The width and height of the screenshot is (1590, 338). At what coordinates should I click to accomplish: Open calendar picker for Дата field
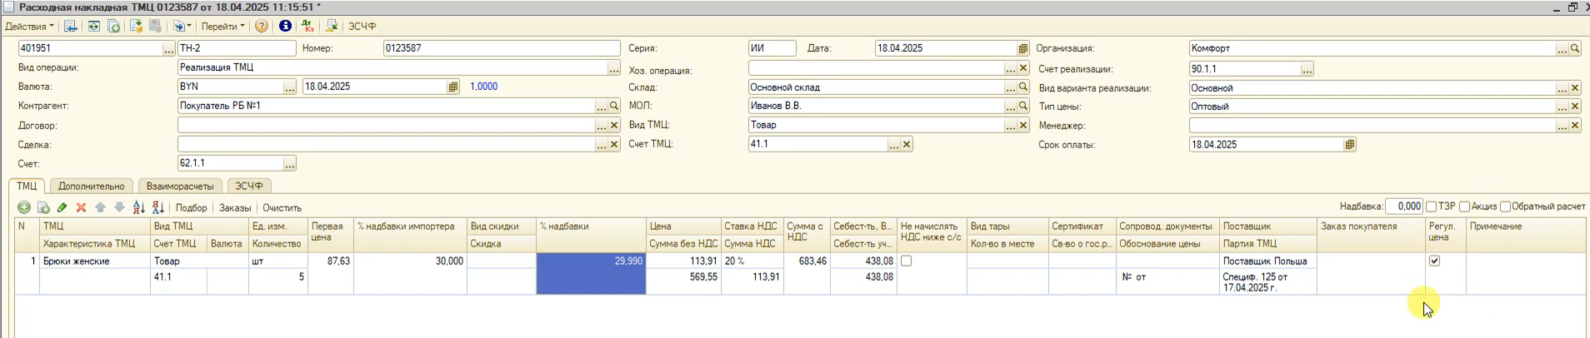(1023, 48)
